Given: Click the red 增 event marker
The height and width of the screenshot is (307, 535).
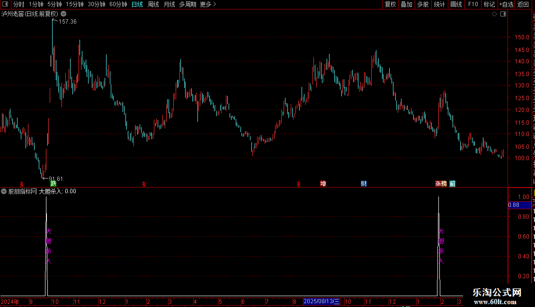Looking at the screenshot, I should pos(323,183).
